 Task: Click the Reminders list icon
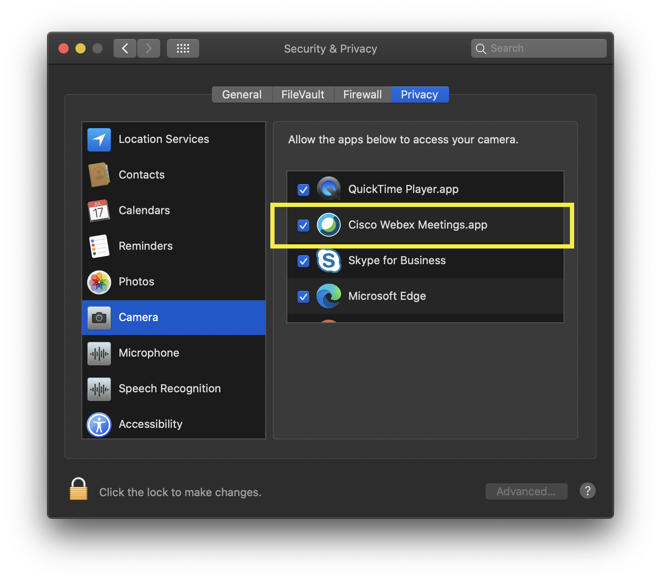[x=99, y=246]
